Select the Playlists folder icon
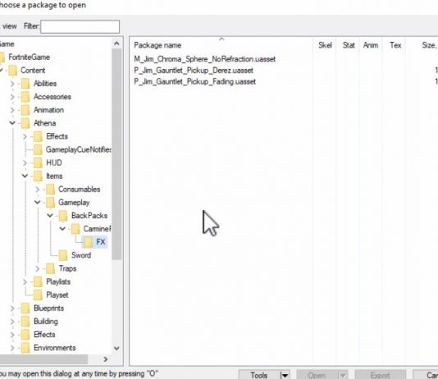Screen dimensions: 438x379 coord(38,282)
